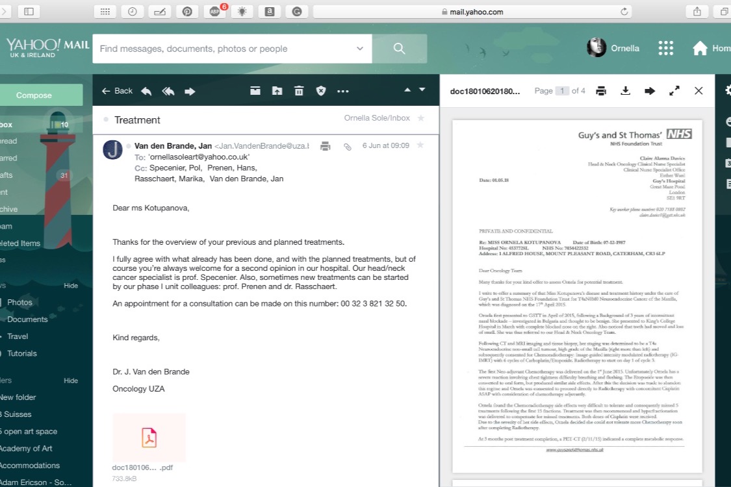The height and width of the screenshot is (487, 731).
Task: Star the message from Van den Brande
Action: 420,145
